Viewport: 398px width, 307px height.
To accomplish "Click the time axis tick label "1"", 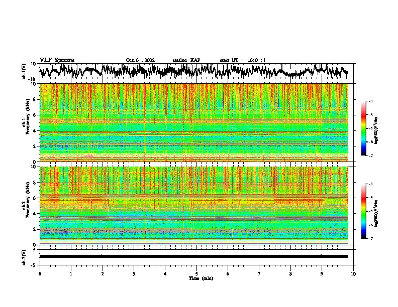I will click(x=71, y=274).
